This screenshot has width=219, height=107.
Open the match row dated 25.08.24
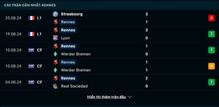click(x=109, y=18)
